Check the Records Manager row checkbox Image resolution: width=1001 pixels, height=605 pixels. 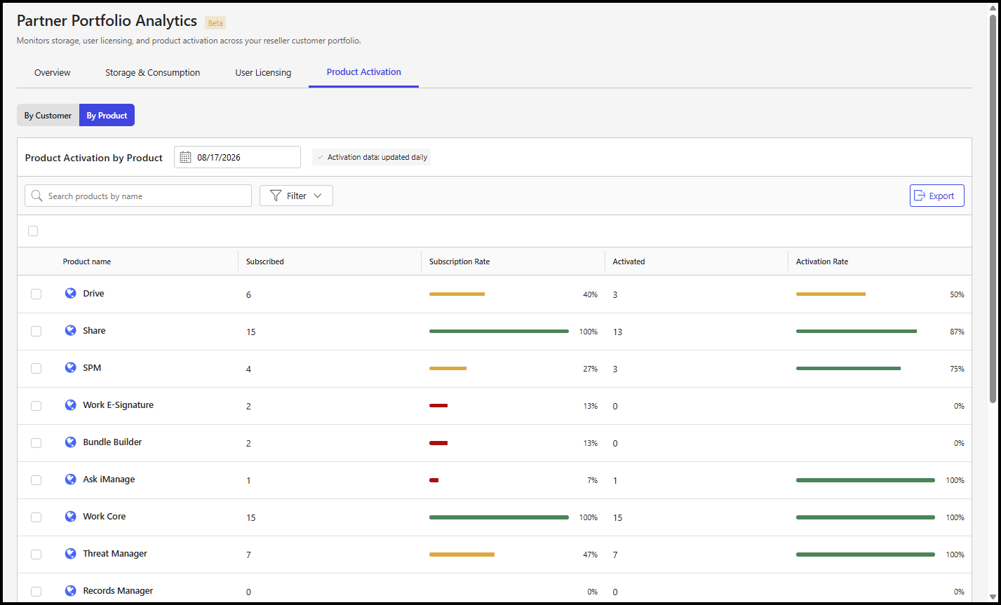(x=36, y=591)
